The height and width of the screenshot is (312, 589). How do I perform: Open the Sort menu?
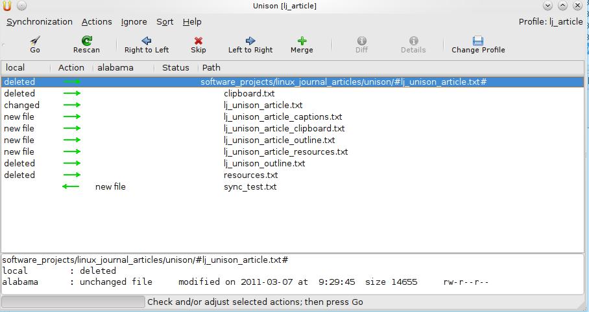click(165, 22)
